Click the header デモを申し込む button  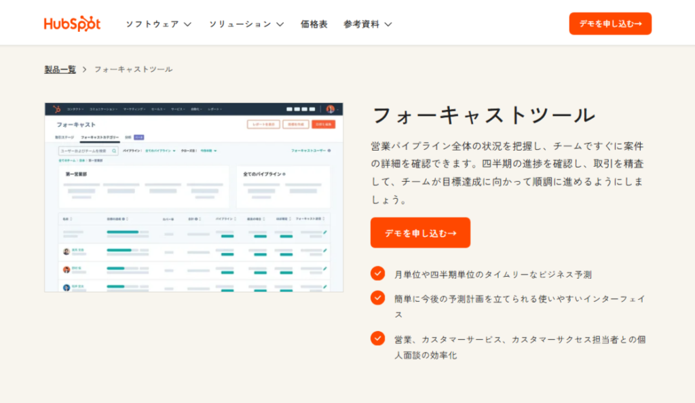point(610,24)
